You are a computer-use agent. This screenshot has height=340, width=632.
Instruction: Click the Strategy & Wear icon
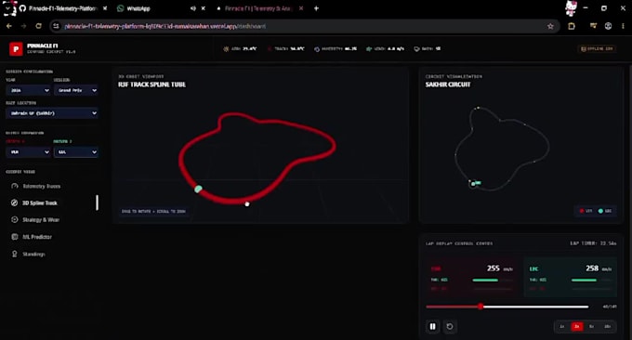15,219
